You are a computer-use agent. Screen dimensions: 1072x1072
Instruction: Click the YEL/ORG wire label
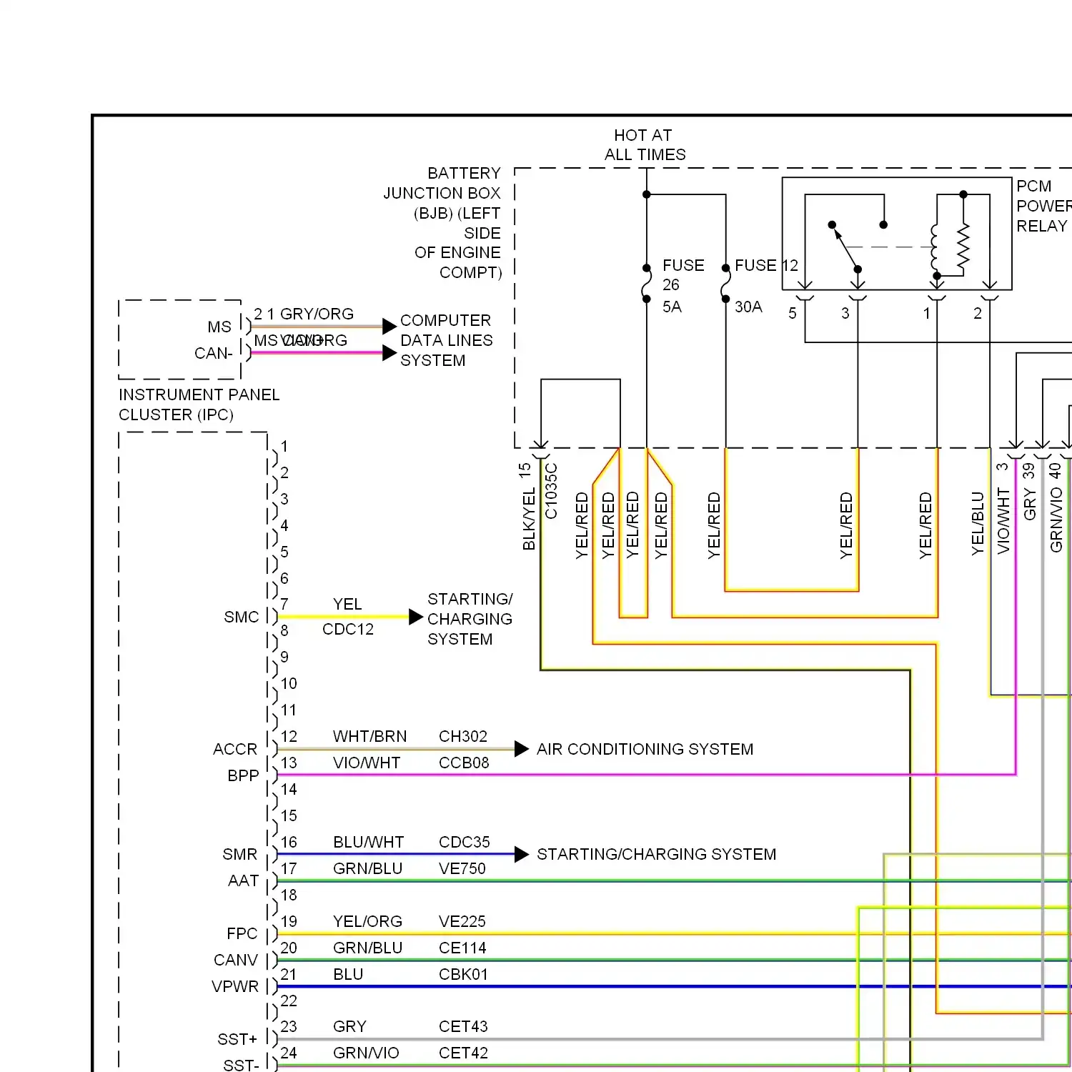tap(367, 921)
